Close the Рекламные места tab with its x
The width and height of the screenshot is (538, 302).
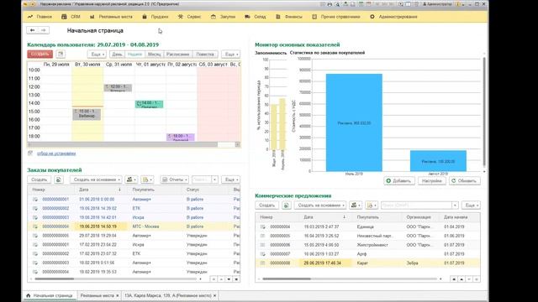point(118,295)
